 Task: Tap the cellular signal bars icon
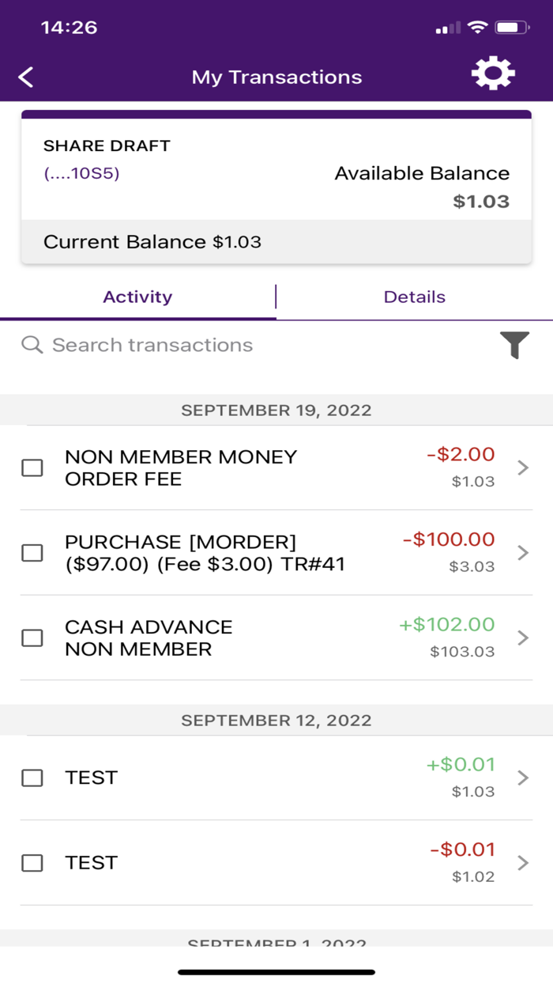click(x=448, y=28)
